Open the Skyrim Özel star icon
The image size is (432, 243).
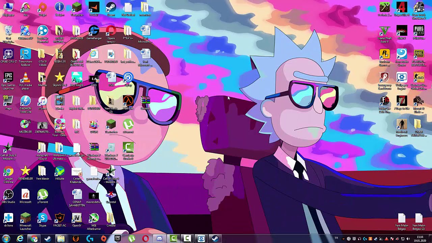(60, 80)
